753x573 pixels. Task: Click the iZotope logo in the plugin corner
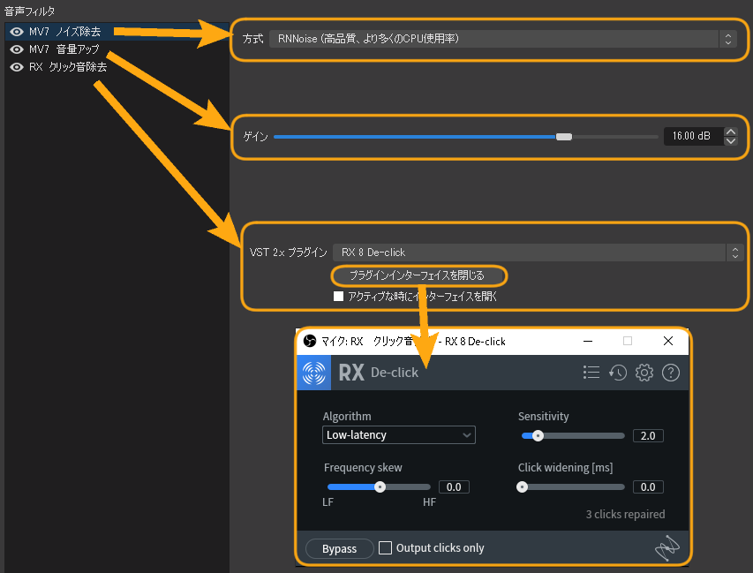click(x=667, y=548)
